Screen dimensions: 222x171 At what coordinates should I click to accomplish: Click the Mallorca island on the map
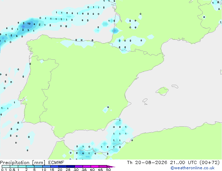[162, 91]
